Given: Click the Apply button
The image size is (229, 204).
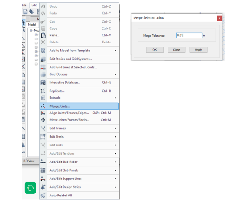Looking at the screenshot, I should tap(199, 50).
